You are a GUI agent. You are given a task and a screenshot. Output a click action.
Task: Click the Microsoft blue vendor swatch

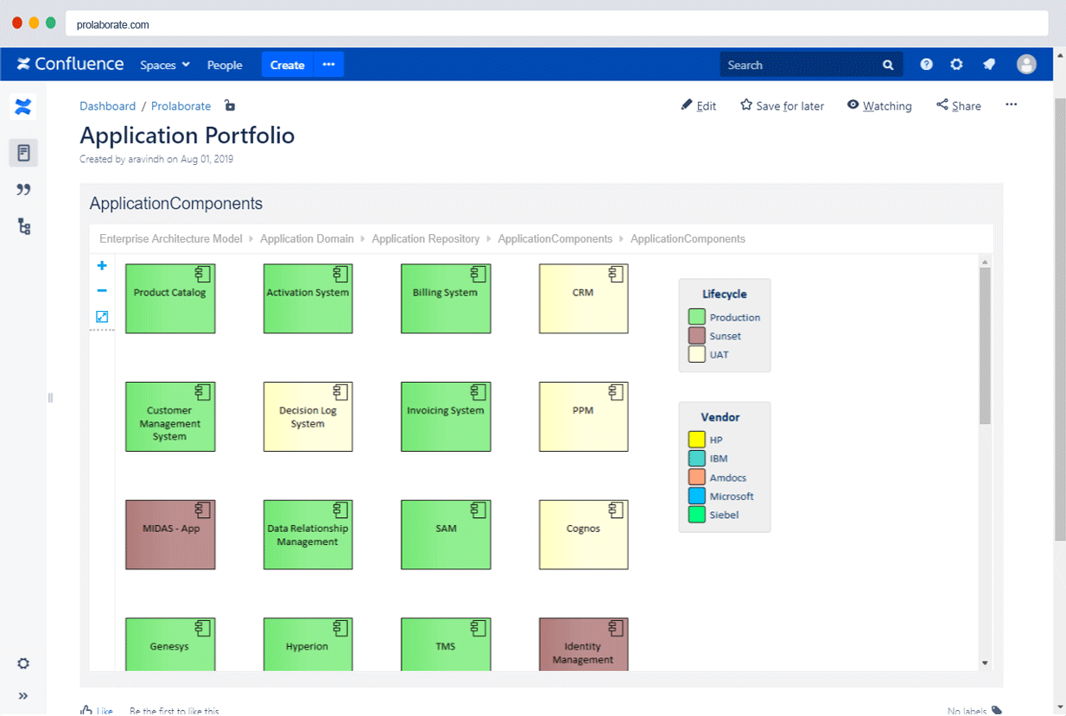click(696, 496)
